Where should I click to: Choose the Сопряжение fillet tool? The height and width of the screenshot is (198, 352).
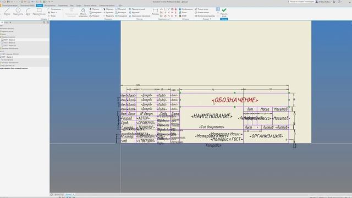click(54, 9)
